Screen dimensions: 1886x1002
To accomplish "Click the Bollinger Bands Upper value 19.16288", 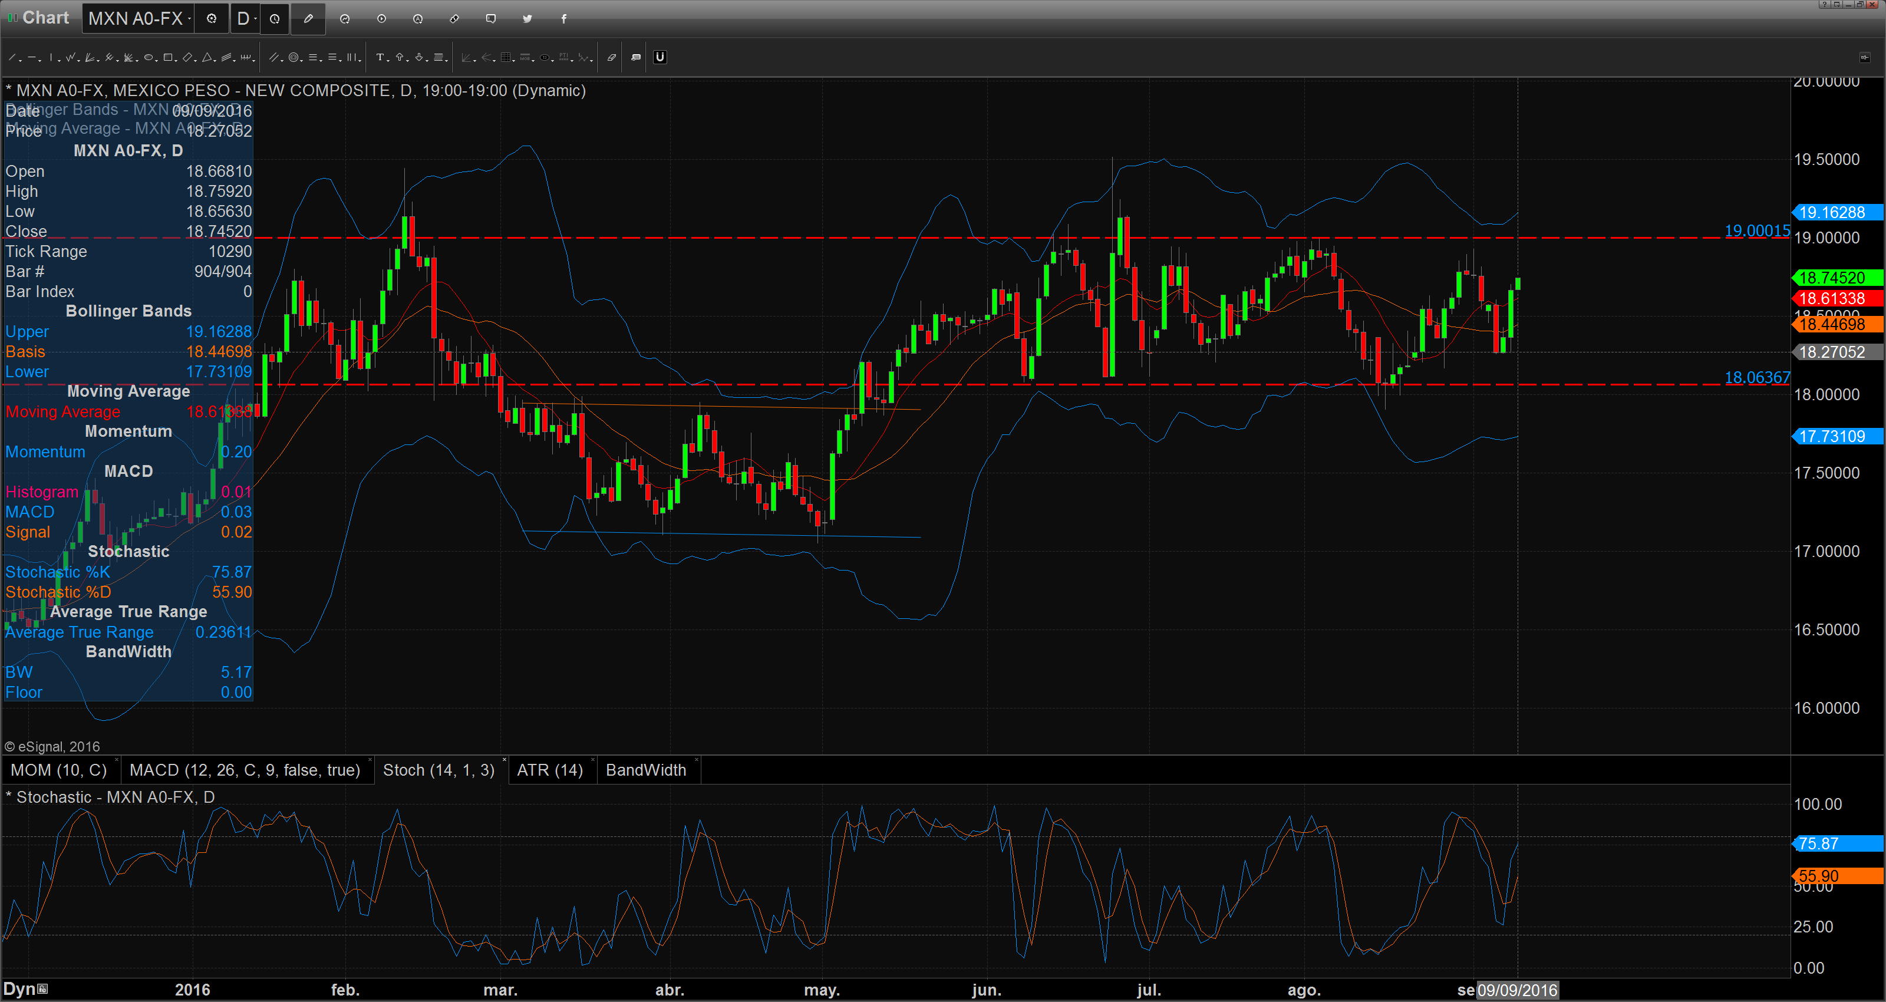I will pos(218,332).
